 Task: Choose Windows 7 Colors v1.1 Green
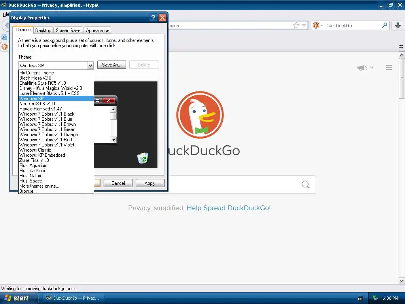click(56, 129)
